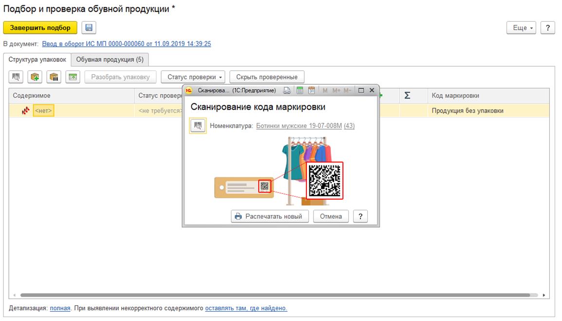Click the horizontal scrollbar below the table
The image size is (562, 321).
coord(275,295)
